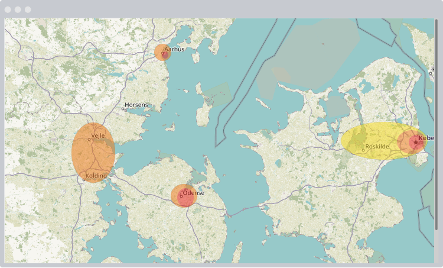Viewport: 443px width, 268px height.
Task: Click the Horsens town dot marker
Action: pos(123,109)
